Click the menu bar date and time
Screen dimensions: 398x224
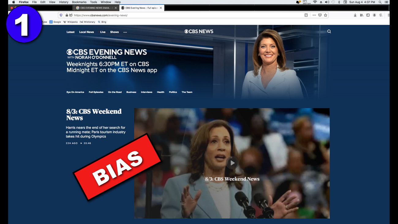[x=362, y=2]
